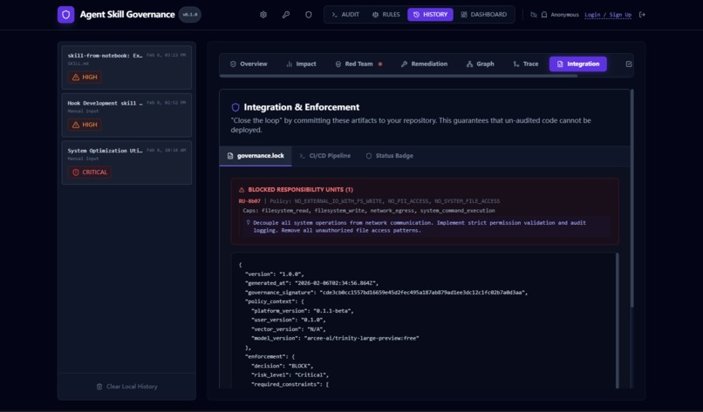Screen dimensions: 703x412
Task: Click the RU-8b07 unit identifier
Action: 249,201
